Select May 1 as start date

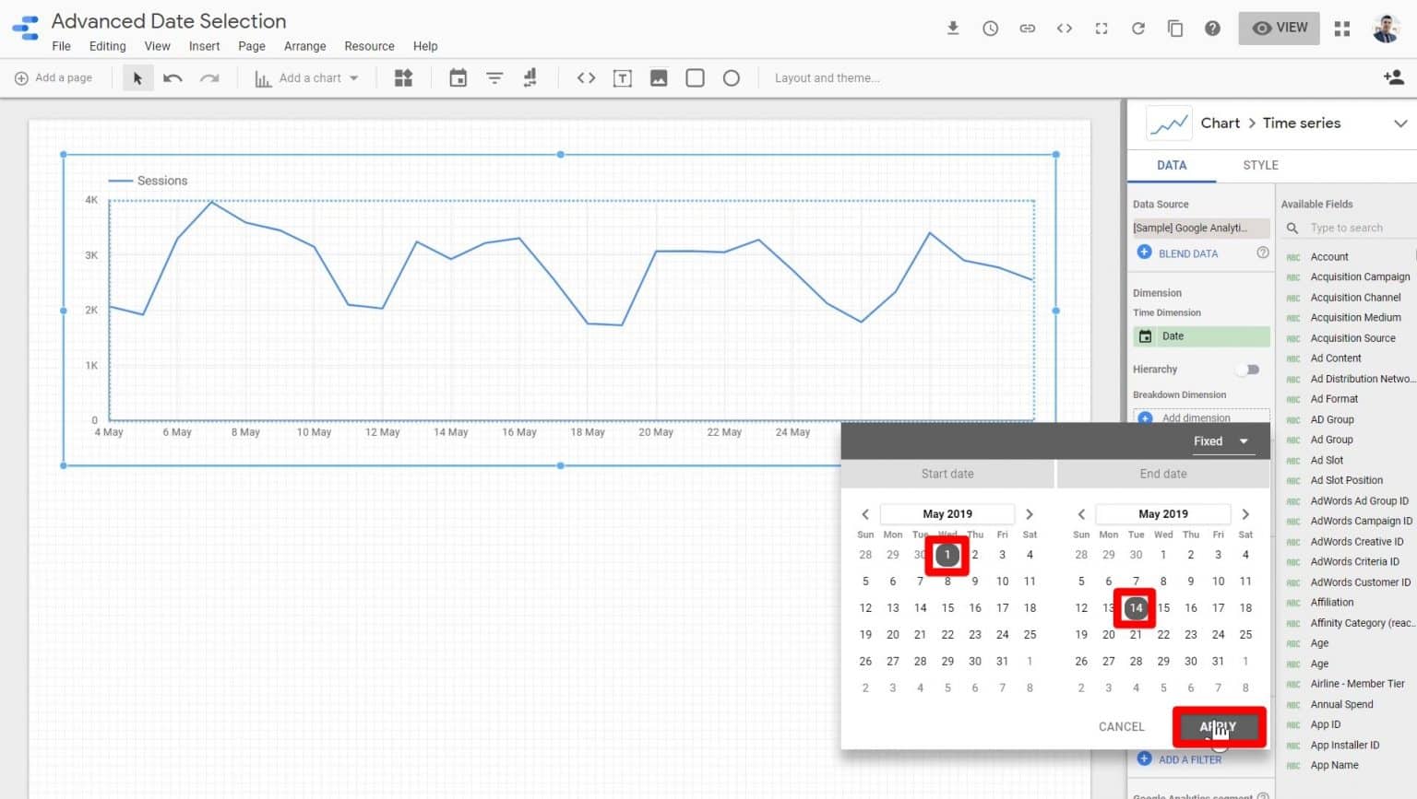(x=947, y=554)
